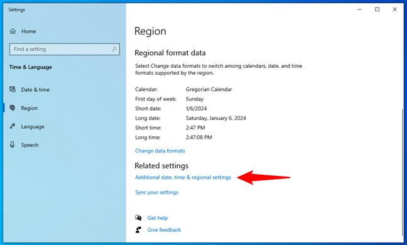Click the long date Saturday, January 6, 2024

pos(216,118)
